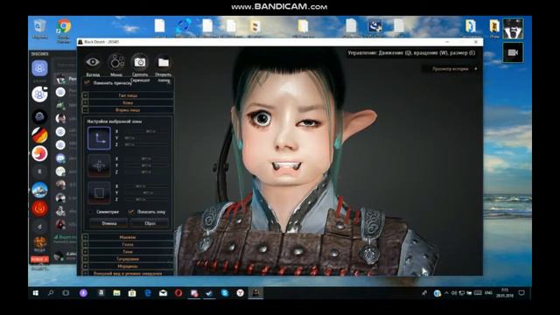Open Opera browser on taskbar
This screenshot has height=315, width=560.
coord(178,293)
